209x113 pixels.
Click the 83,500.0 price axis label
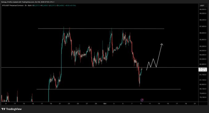(x=203, y=59)
